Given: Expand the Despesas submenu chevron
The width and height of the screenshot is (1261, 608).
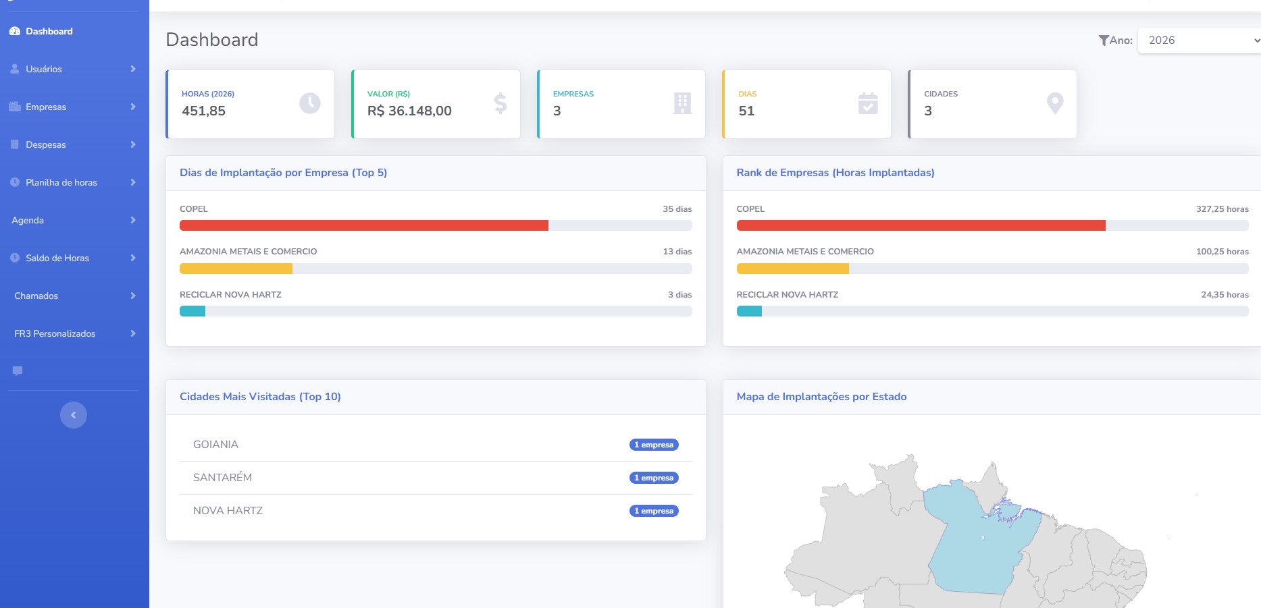Looking at the screenshot, I should 133,144.
